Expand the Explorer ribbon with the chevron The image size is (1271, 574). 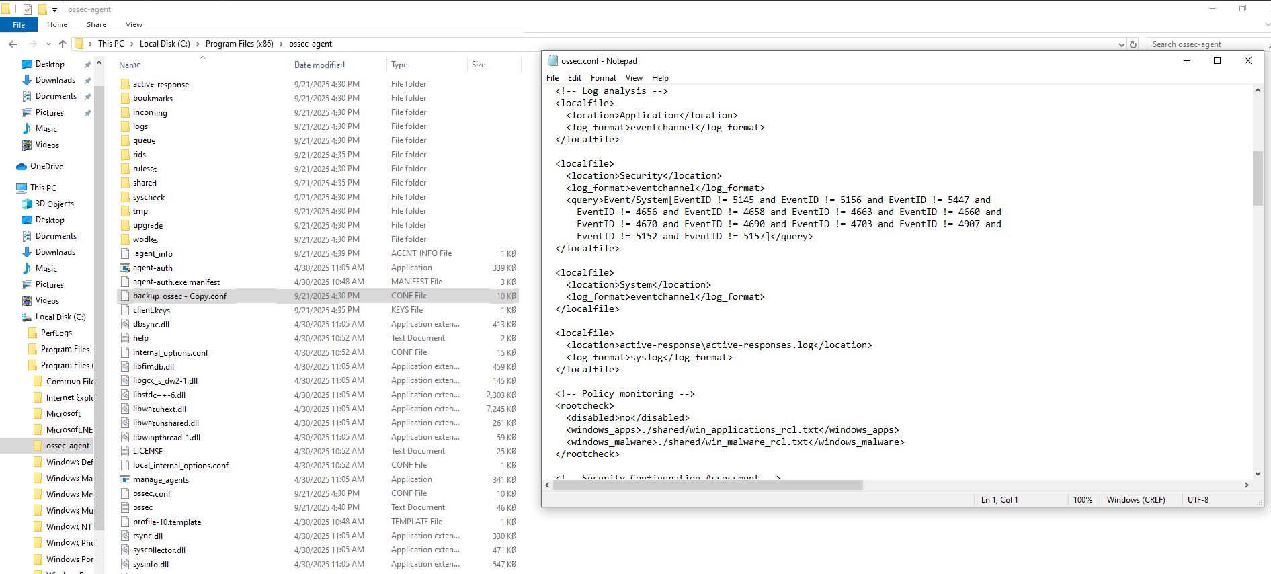pyautogui.click(x=1266, y=25)
